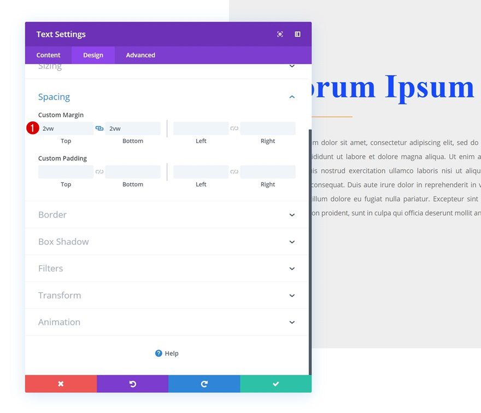Image resolution: width=481 pixels, height=413 pixels.
Task: Click the Help link at the modal bottom
Action: (170, 353)
